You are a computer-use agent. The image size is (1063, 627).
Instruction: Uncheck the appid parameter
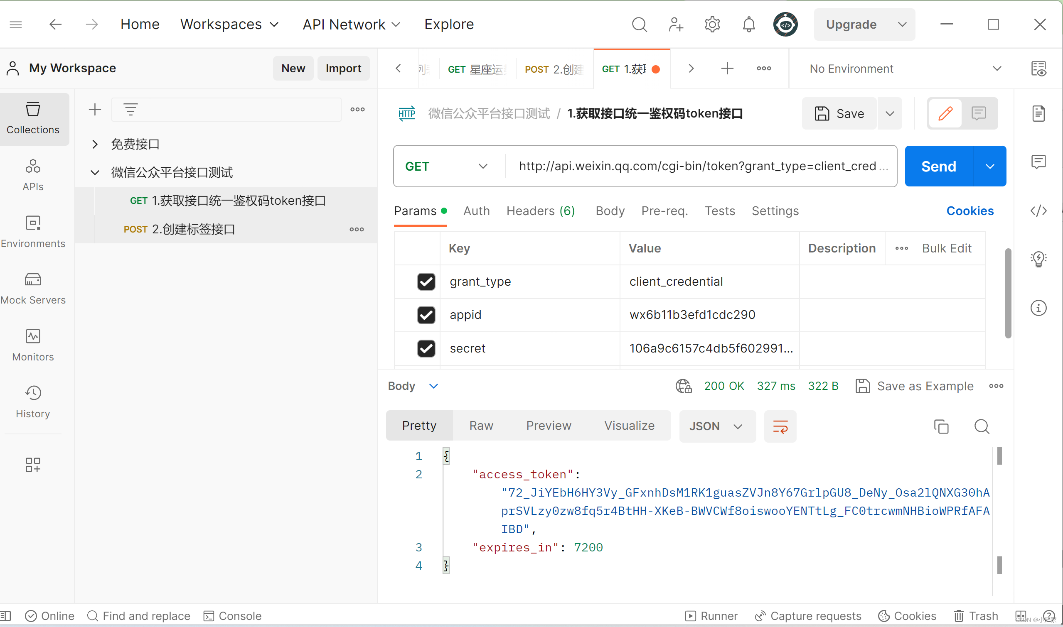(x=426, y=315)
